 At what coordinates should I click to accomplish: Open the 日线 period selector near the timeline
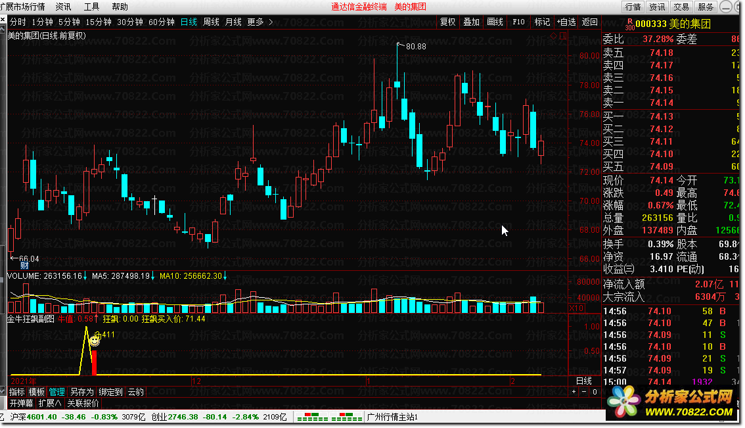584,381
